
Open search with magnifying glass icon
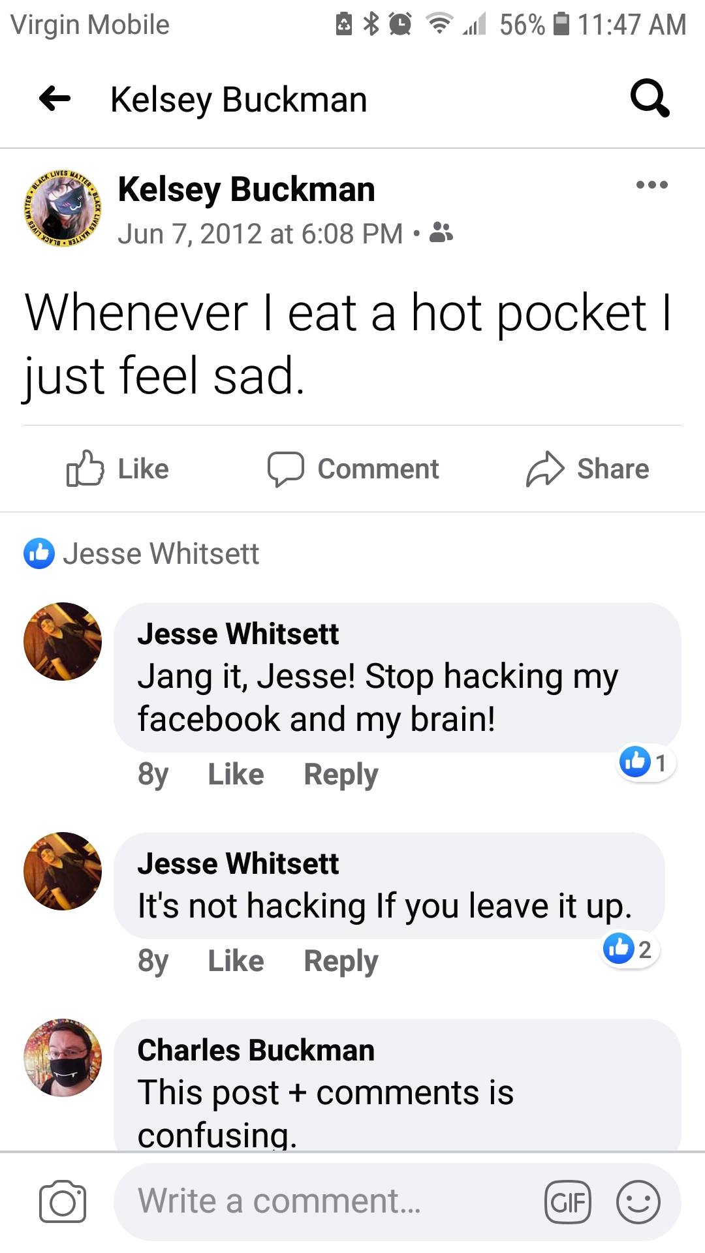tap(650, 99)
